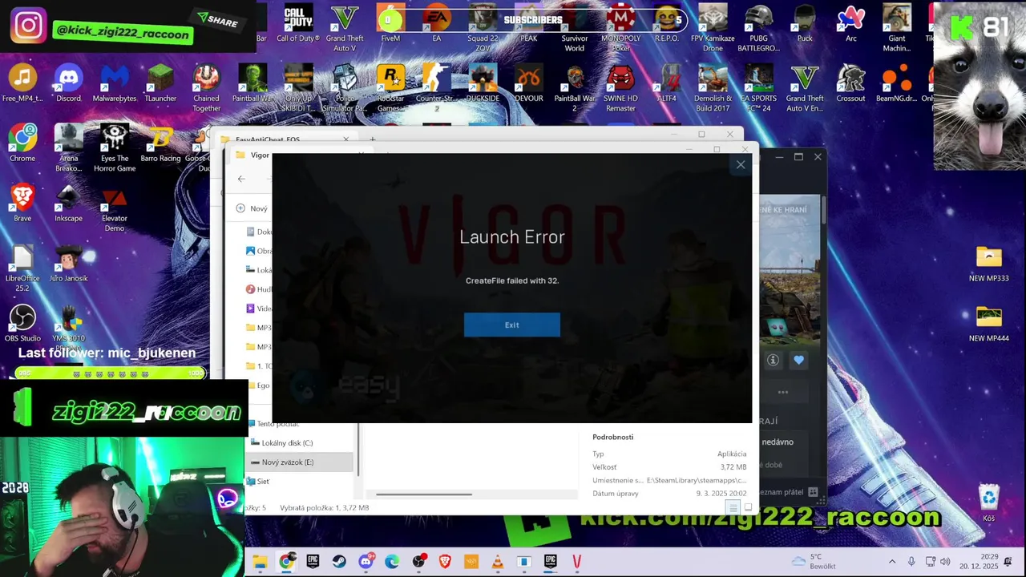Switch Explorer to large thumbnails view

click(x=748, y=507)
